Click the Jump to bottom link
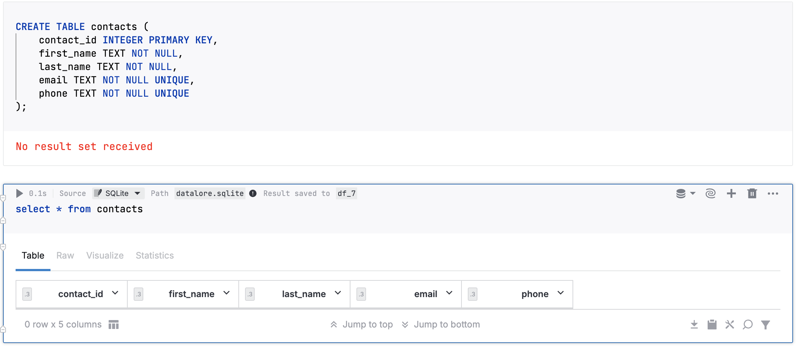The height and width of the screenshot is (346, 796). (x=446, y=324)
